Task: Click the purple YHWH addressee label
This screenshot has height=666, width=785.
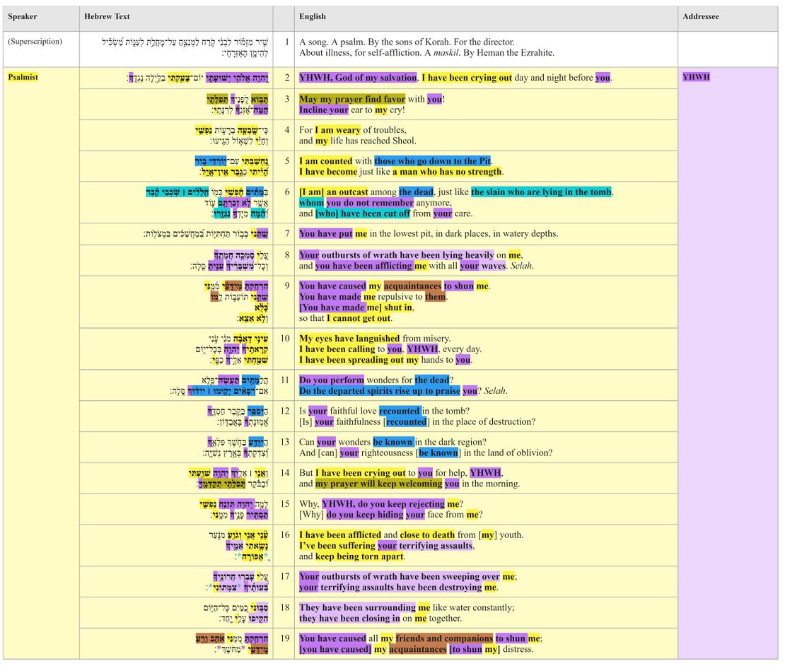Action: (696, 77)
